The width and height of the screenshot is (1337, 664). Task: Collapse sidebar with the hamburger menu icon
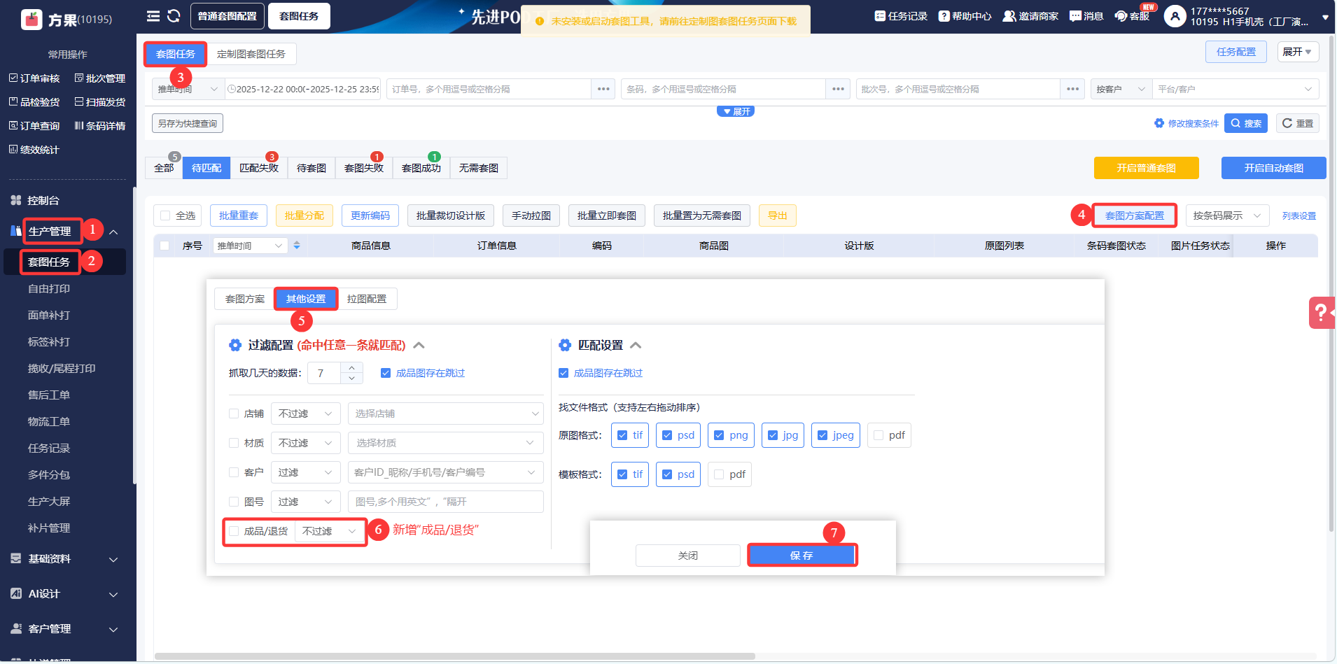pos(153,16)
